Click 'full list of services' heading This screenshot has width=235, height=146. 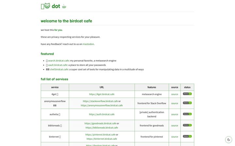point(55,79)
